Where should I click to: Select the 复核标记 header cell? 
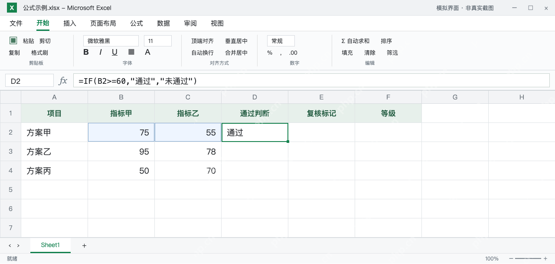click(x=322, y=113)
